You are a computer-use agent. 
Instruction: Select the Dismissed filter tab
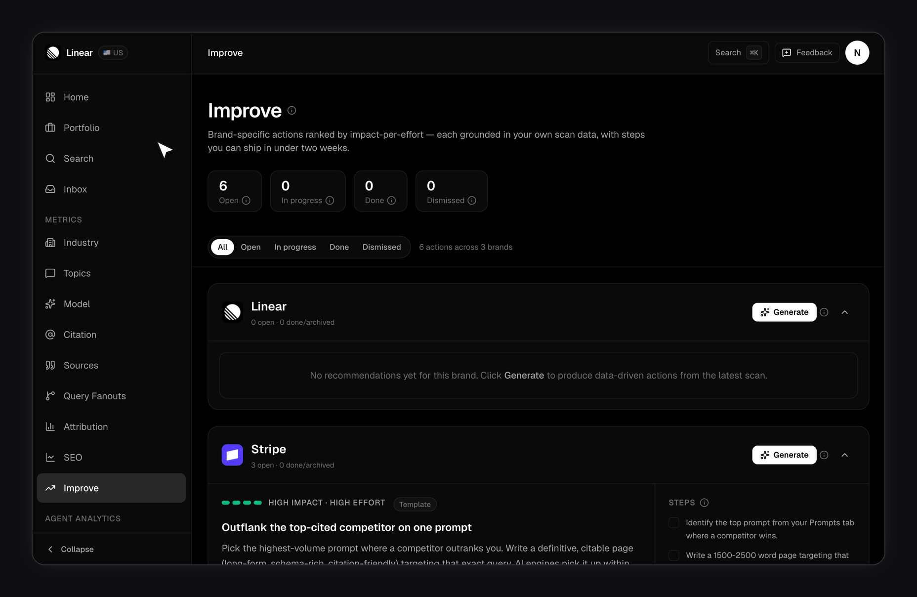[381, 247]
